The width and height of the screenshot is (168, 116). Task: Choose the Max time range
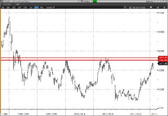42,8
